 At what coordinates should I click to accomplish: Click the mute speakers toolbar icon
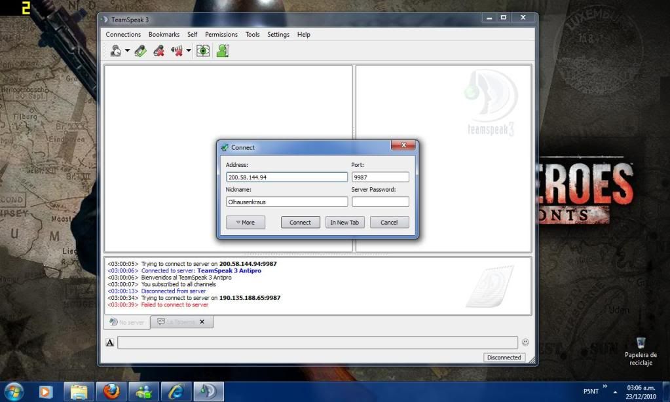(177, 51)
